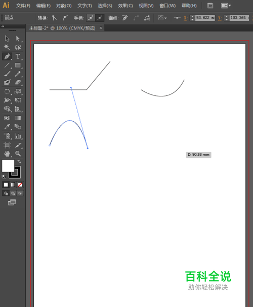Select the Type tool
The image size is (253, 307).
coord(18,56)
